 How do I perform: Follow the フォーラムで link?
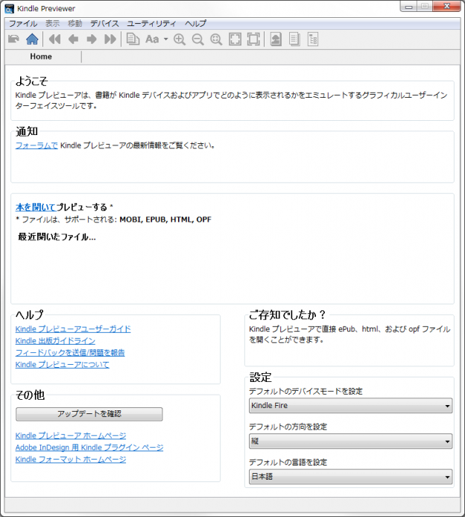[x=37, y=145]
